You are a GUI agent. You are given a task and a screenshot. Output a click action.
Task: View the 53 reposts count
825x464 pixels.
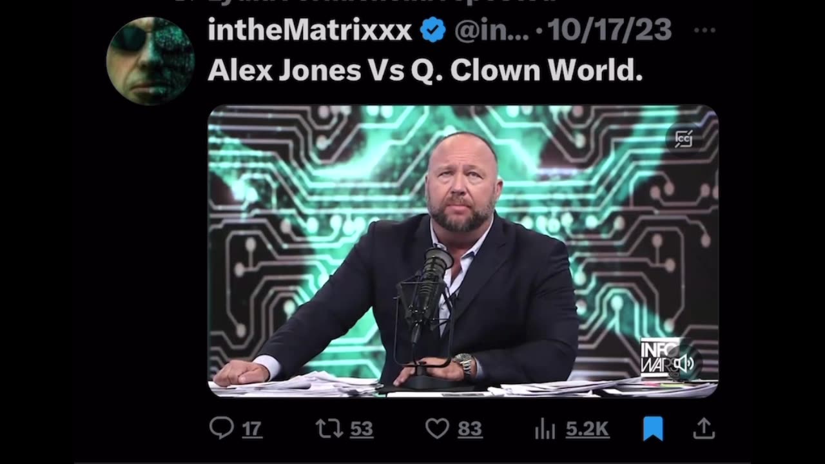click(362, 429)
